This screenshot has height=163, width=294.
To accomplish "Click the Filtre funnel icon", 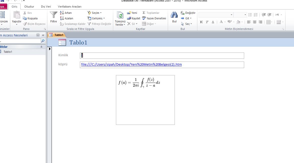I will (54, 16).
